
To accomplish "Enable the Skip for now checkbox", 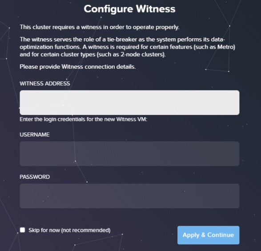I will (23, 230).
